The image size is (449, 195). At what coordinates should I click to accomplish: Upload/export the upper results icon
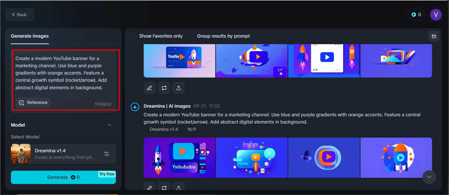(x=179, y=88)
